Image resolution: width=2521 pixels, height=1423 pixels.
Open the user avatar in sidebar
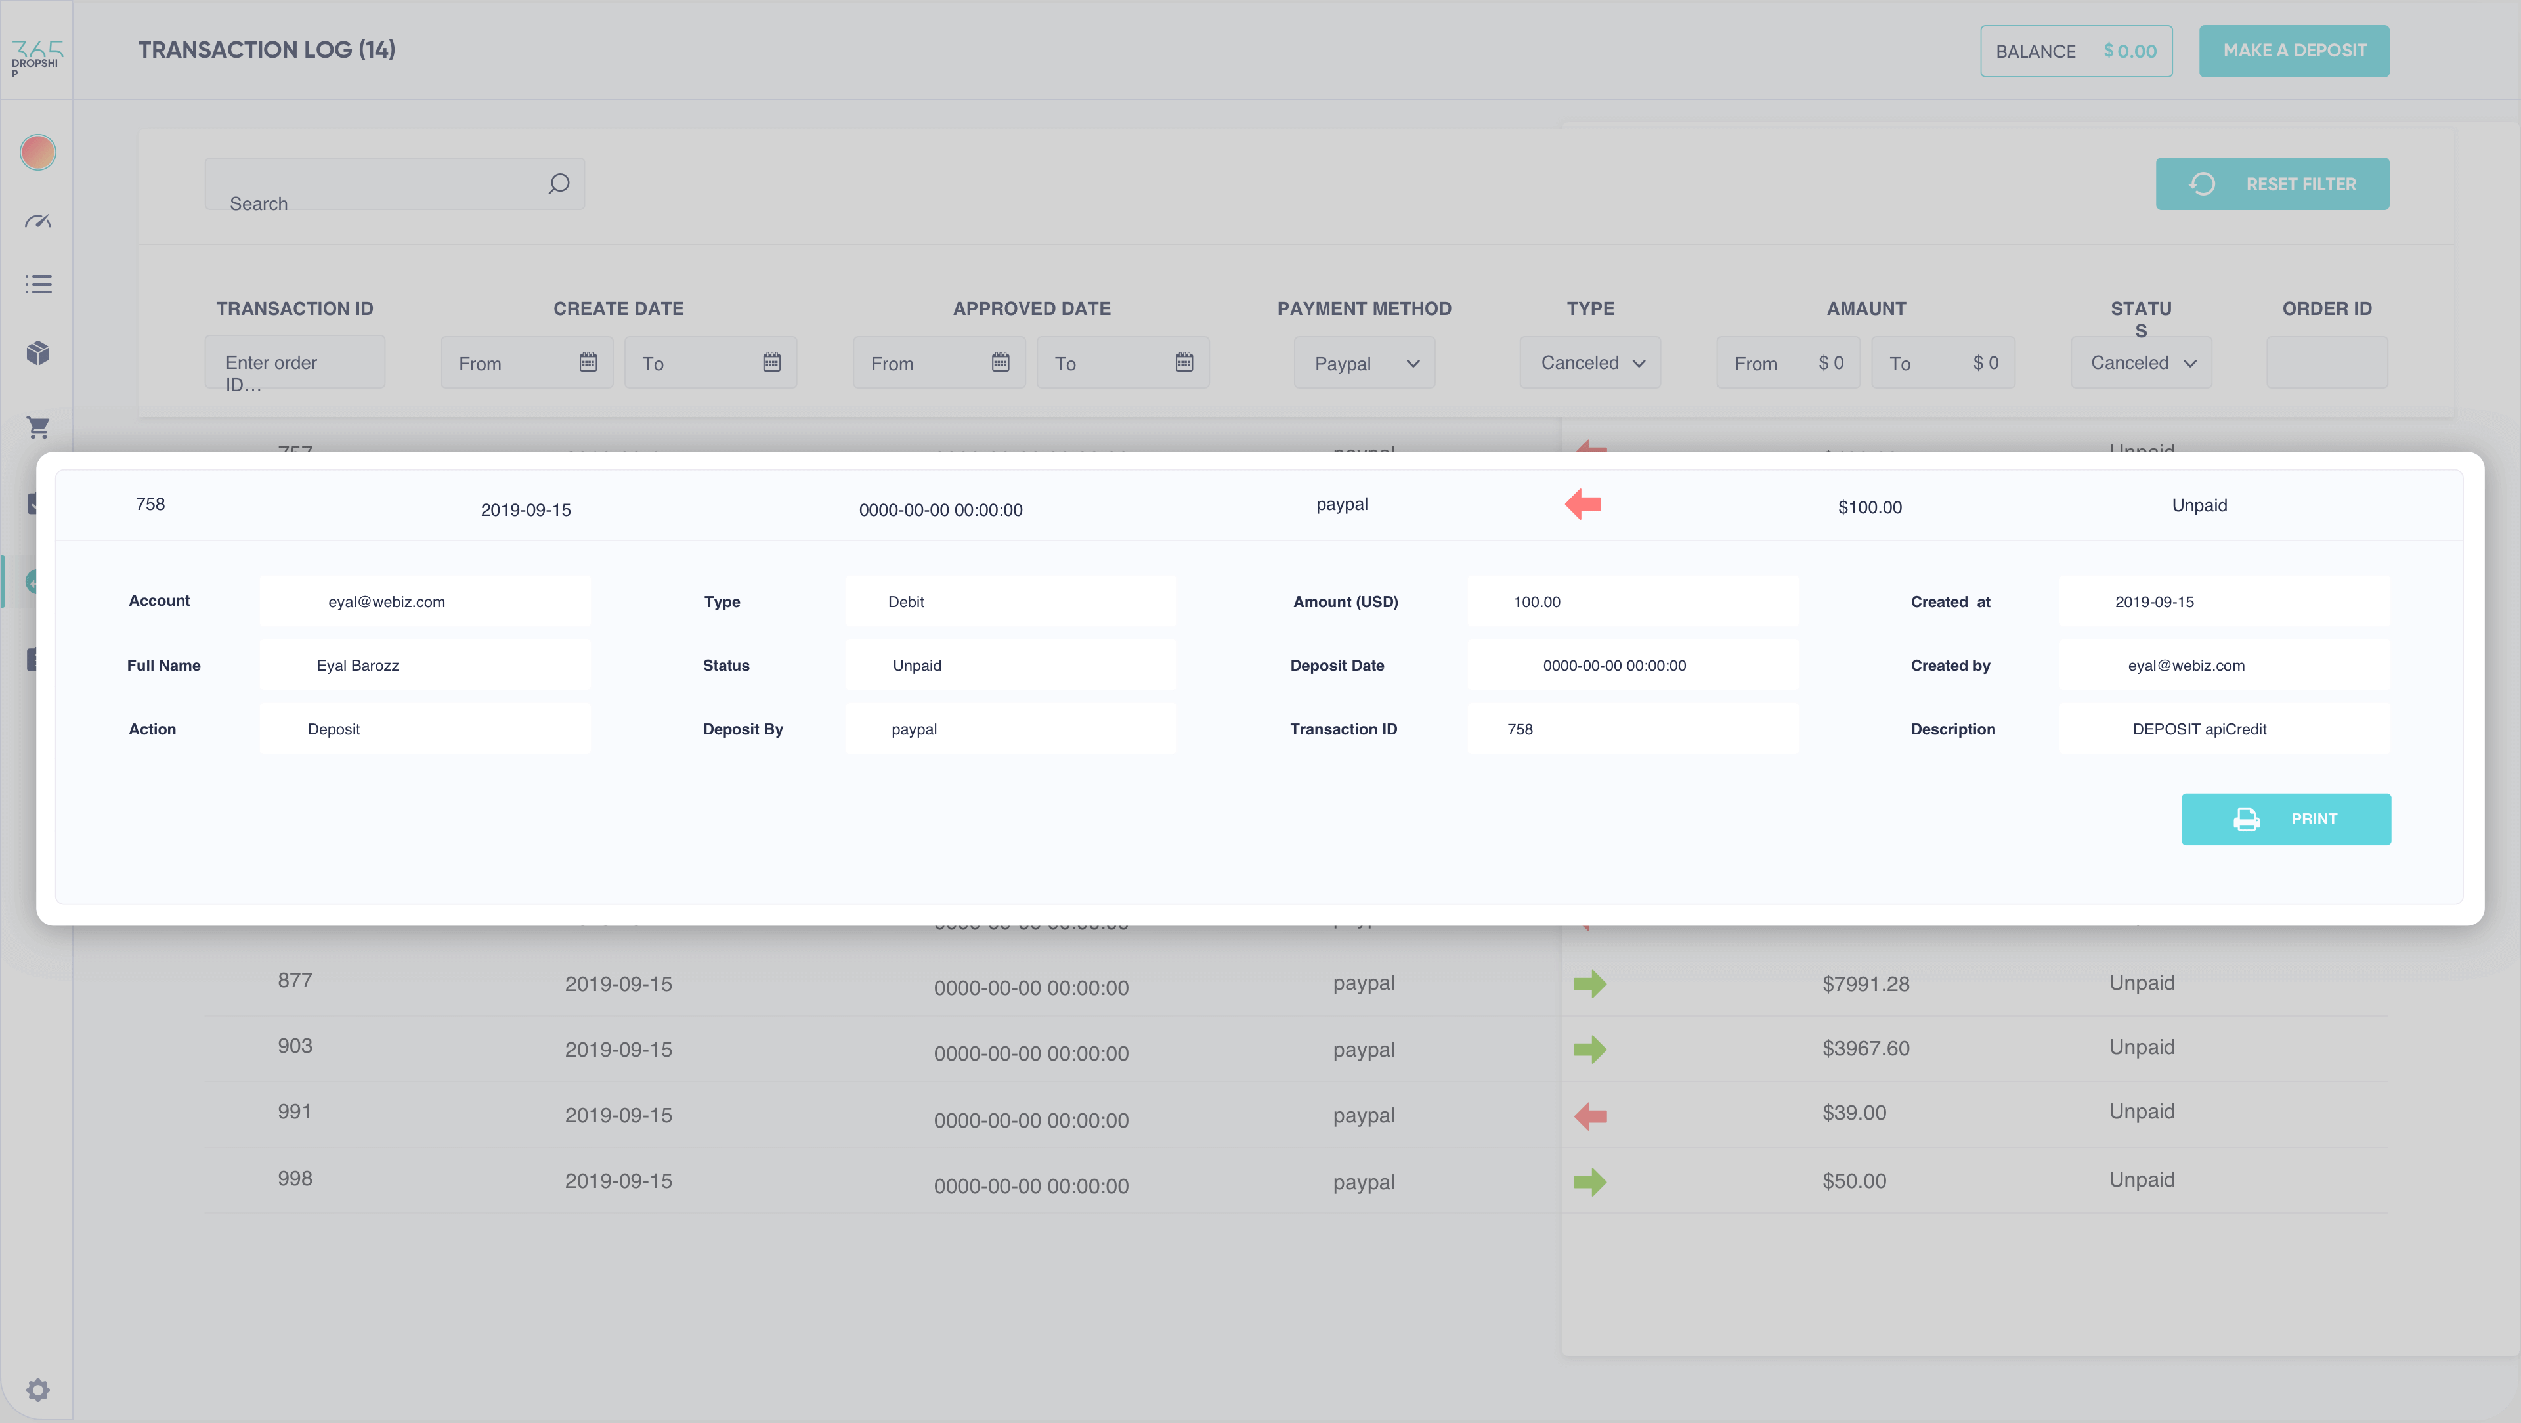(37, 152)
